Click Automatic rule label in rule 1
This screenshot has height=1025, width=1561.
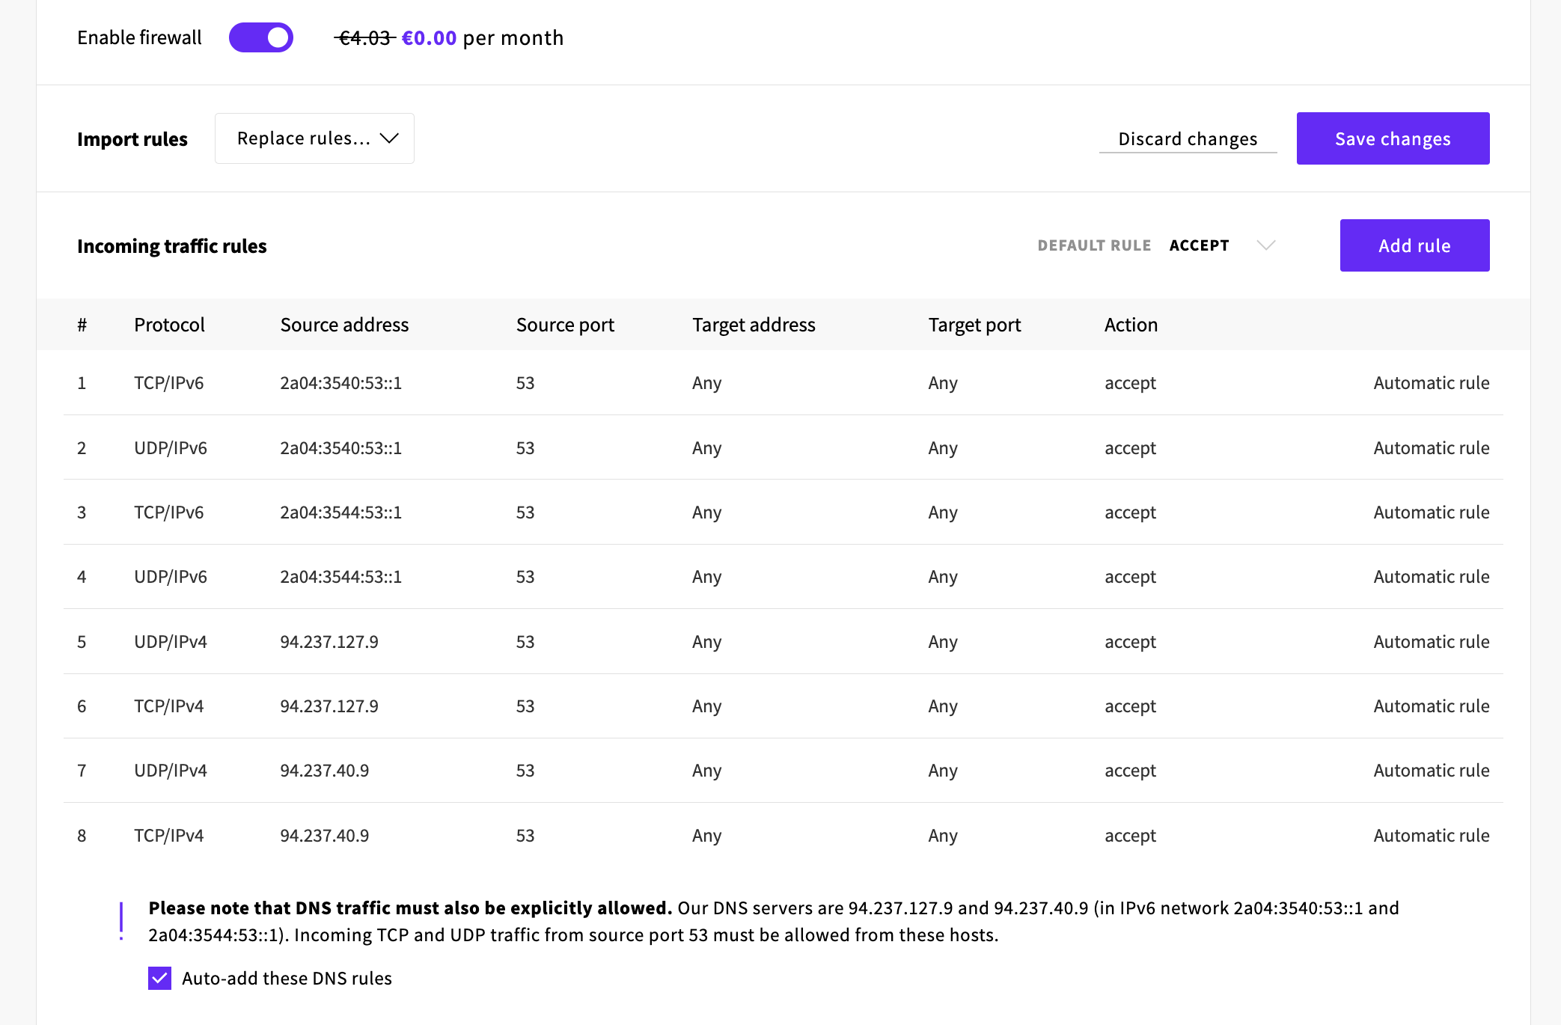[x=1431, y=383]
